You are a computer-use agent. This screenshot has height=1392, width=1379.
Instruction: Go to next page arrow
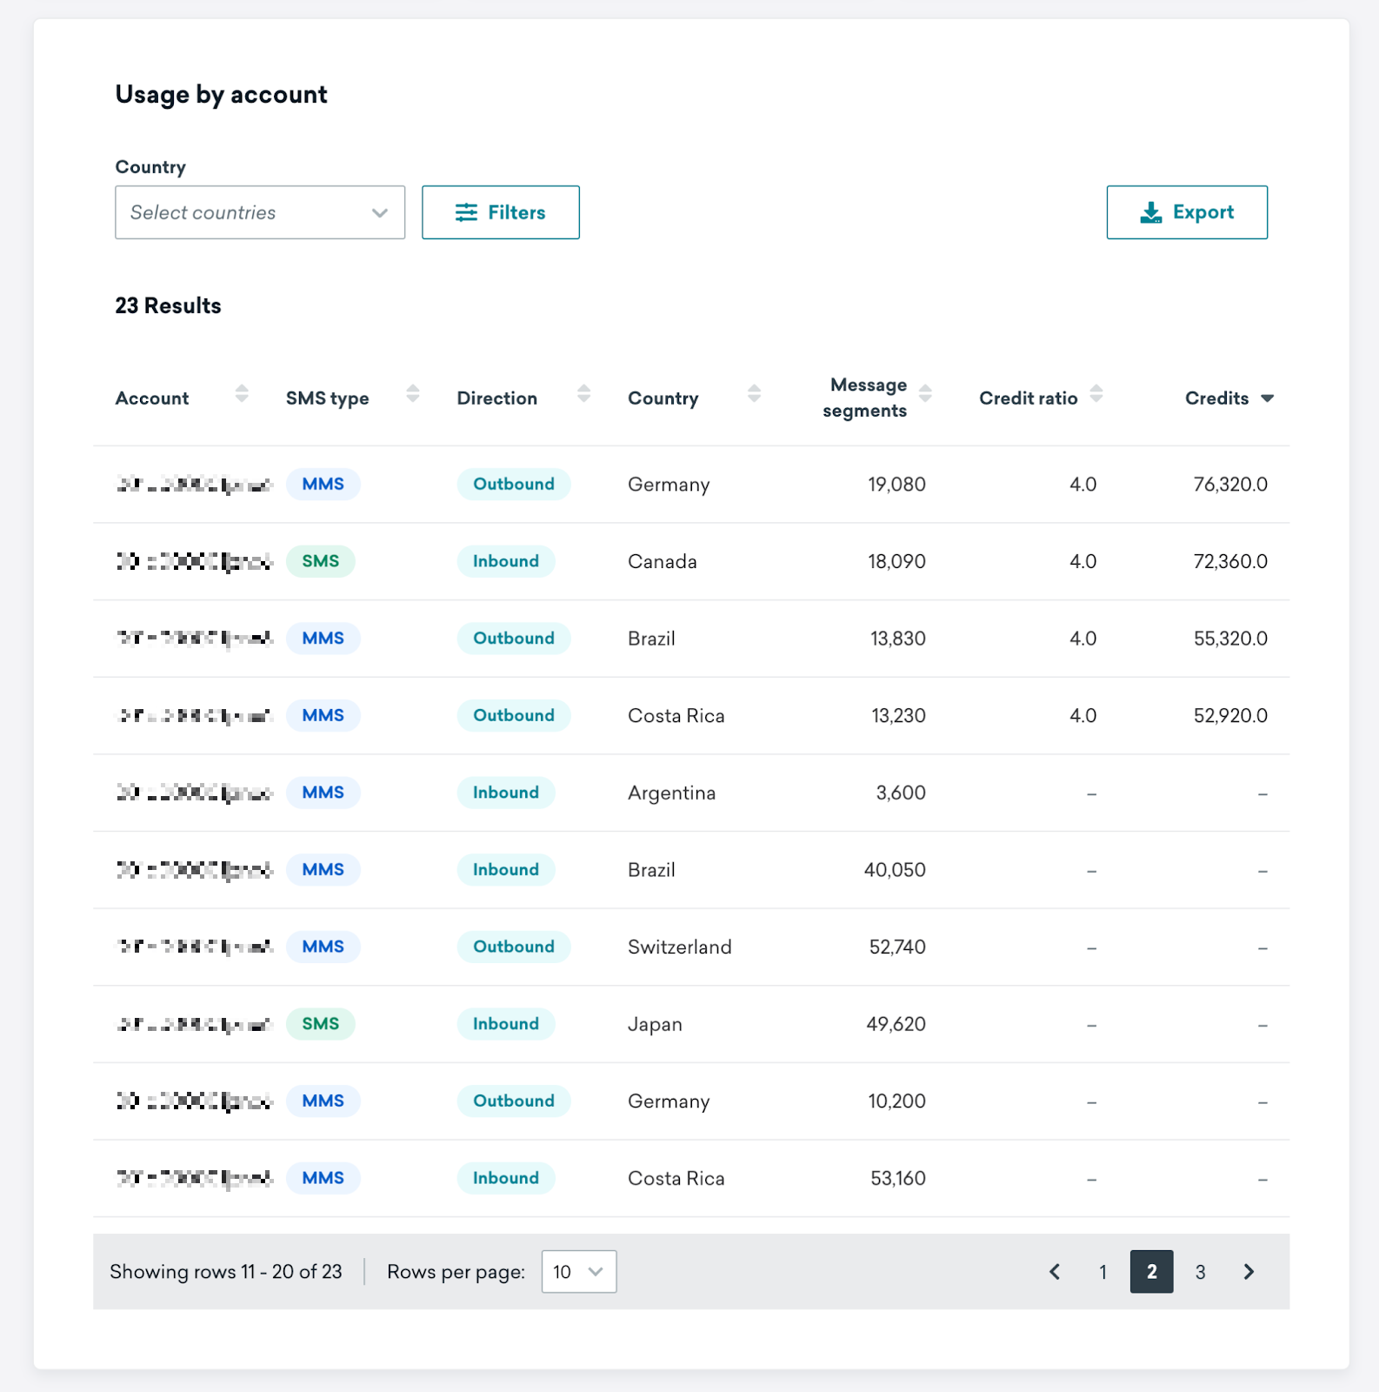click(x=1249, y=1272)
